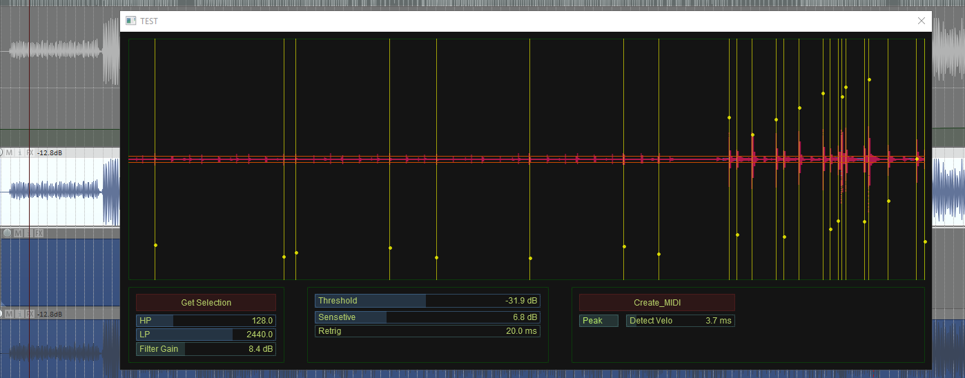The width and height of the screenshot is (965, 378).
Task: Click the TEST window title icon
Action: coord(130,21)
